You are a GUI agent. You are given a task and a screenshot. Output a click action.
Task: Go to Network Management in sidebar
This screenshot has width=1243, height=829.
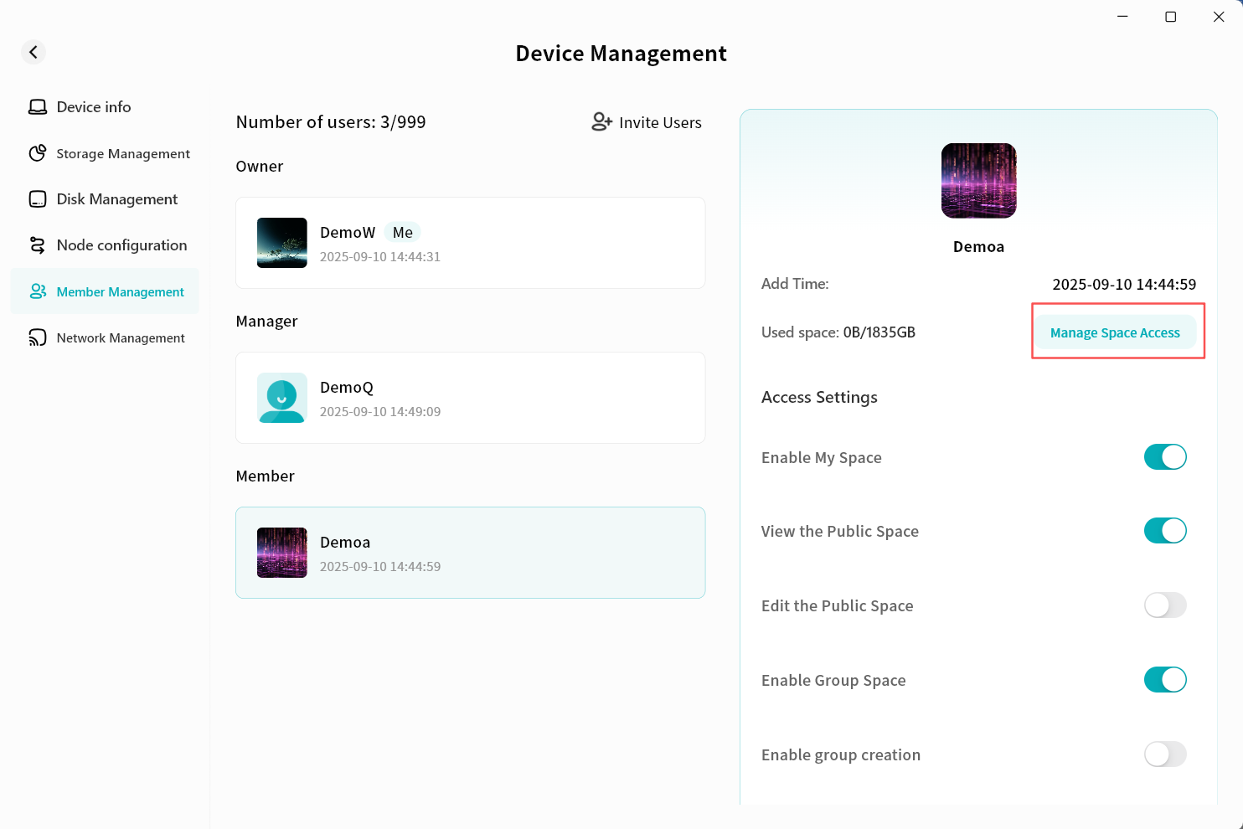point(121,337)
